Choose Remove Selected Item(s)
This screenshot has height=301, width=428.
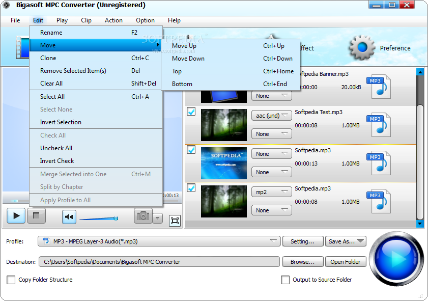(x=96, y=71)
